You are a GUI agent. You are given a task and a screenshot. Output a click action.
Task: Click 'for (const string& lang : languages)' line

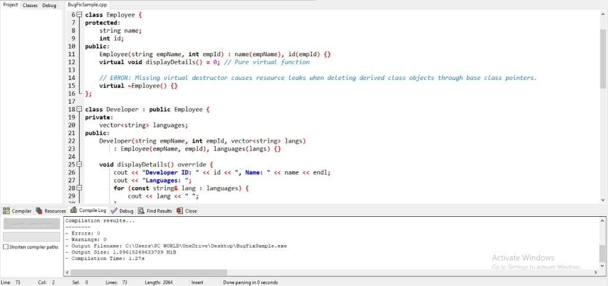(x=180, y=188)
